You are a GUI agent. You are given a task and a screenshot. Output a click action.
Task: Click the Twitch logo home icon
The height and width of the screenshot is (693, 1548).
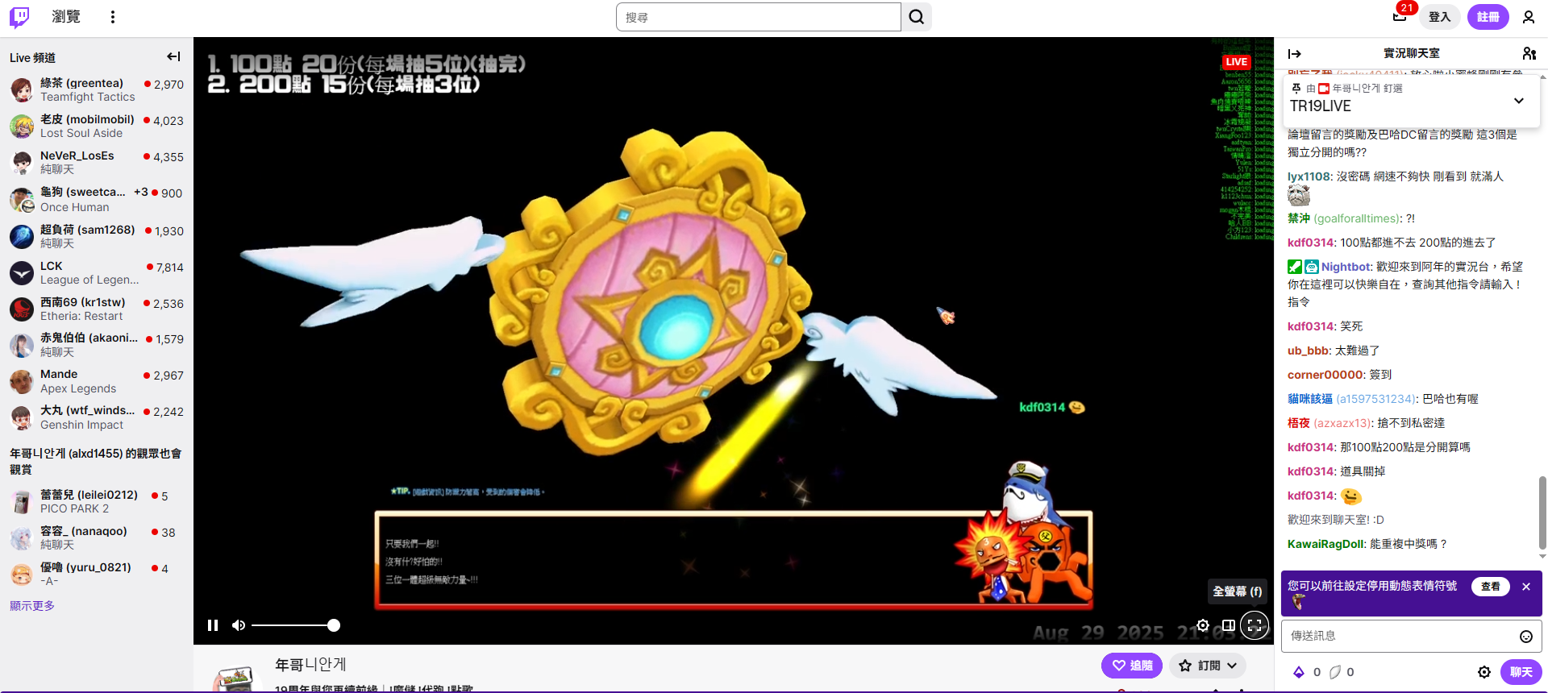tap(19, 17)
